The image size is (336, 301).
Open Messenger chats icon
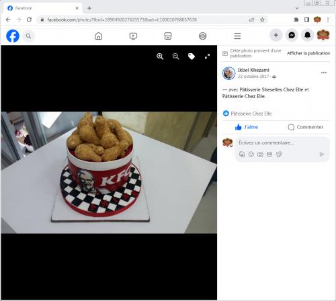[x=292, y=35]
